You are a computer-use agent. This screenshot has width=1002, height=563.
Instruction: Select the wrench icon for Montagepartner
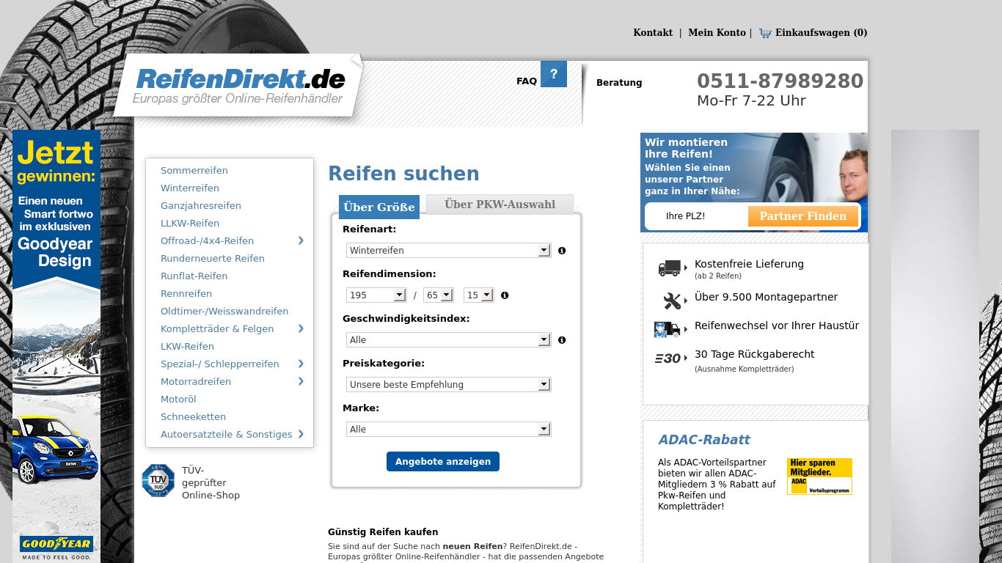(670, 300)
